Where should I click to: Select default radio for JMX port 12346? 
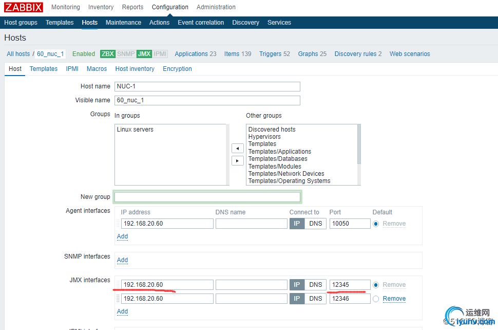coord(376,299)
